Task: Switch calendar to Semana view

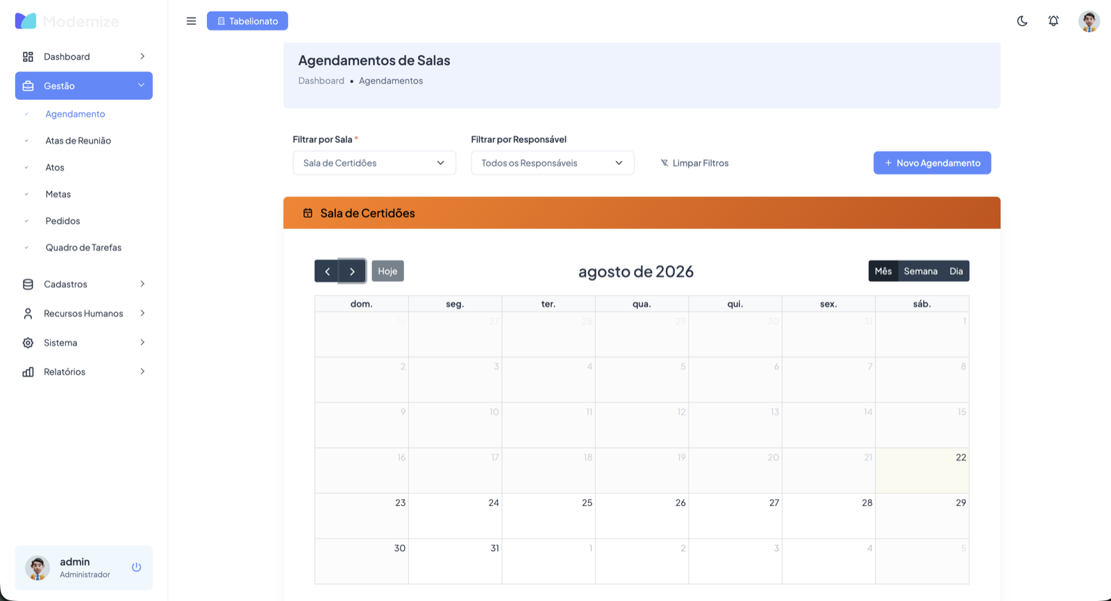Action: 921,271
